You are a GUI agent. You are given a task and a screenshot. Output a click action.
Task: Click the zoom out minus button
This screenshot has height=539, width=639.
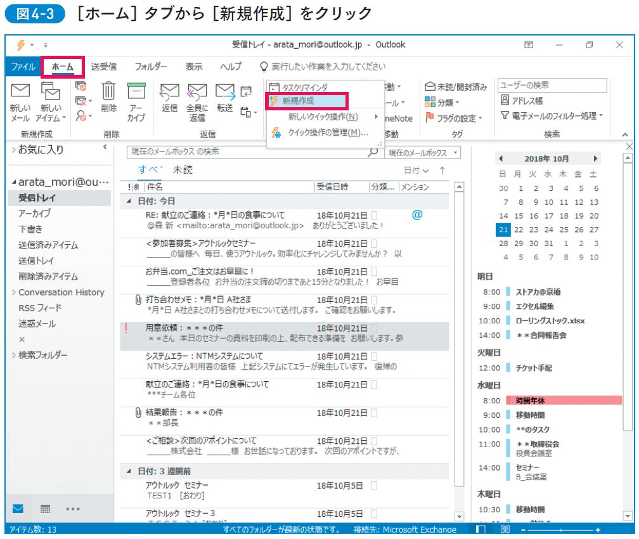click(523, 529)
